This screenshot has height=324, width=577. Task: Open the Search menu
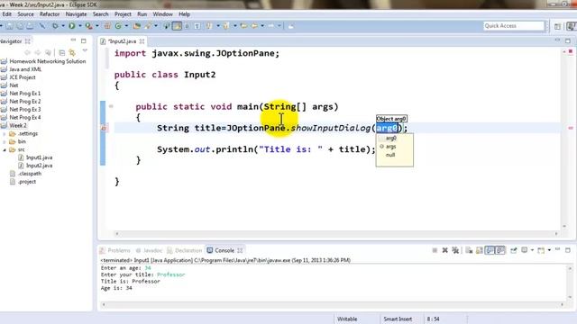pyautogui.click(x=100, y=14)
